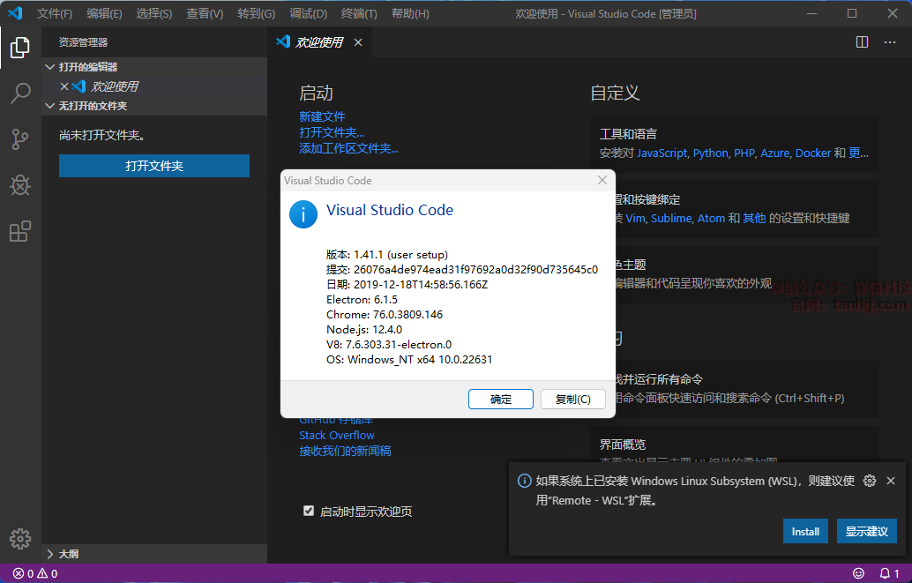Click the 确定 button in dialog
The image size is (912, 583).
pyautogui.click(x=501, y=399)
